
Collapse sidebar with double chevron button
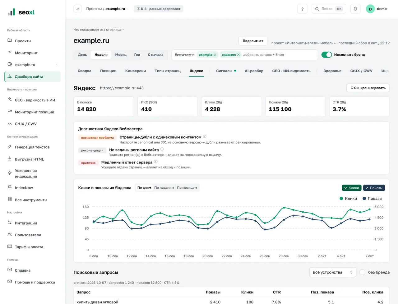click(77, 9)
